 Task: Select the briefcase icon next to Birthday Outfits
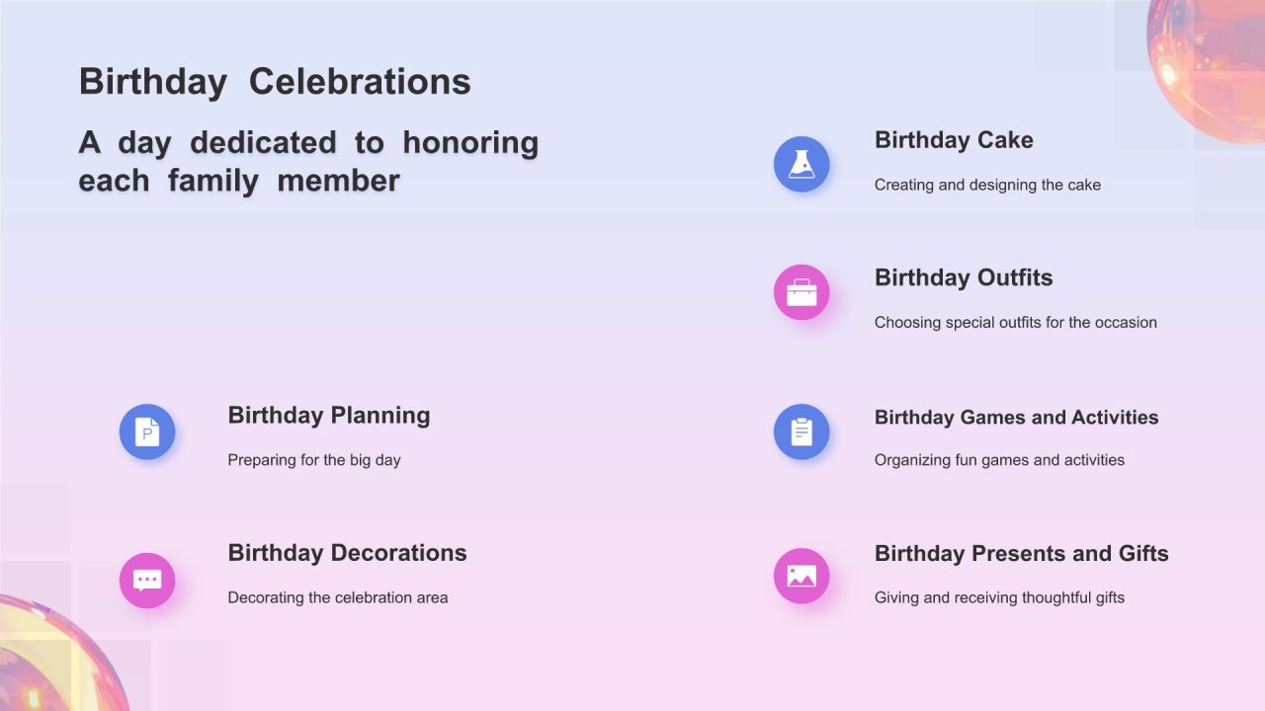click(801, 292)
